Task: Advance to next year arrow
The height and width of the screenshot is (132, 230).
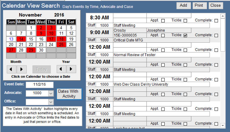Action: (x=71, y=69)
